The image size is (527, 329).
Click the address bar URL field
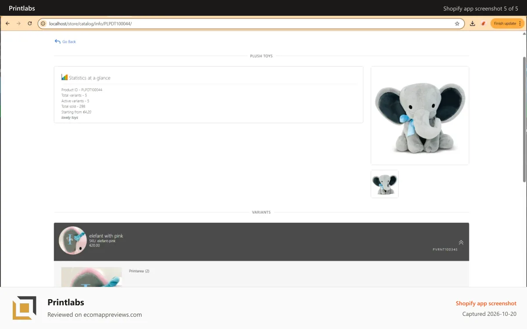(250, 24)
